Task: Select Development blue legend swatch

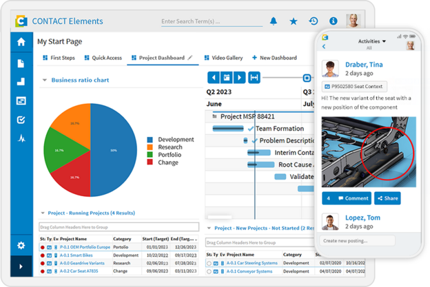Action: [150, 140]
